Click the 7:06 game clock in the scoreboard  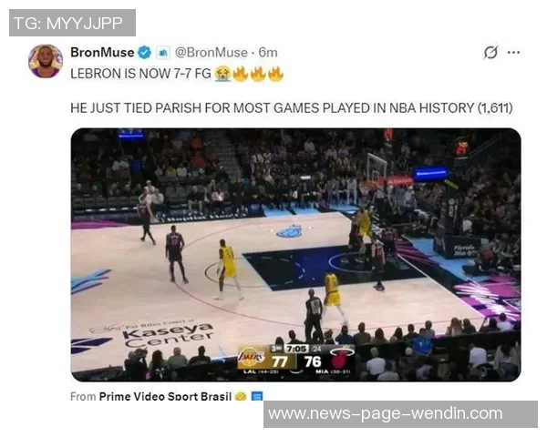coord(296,349)
